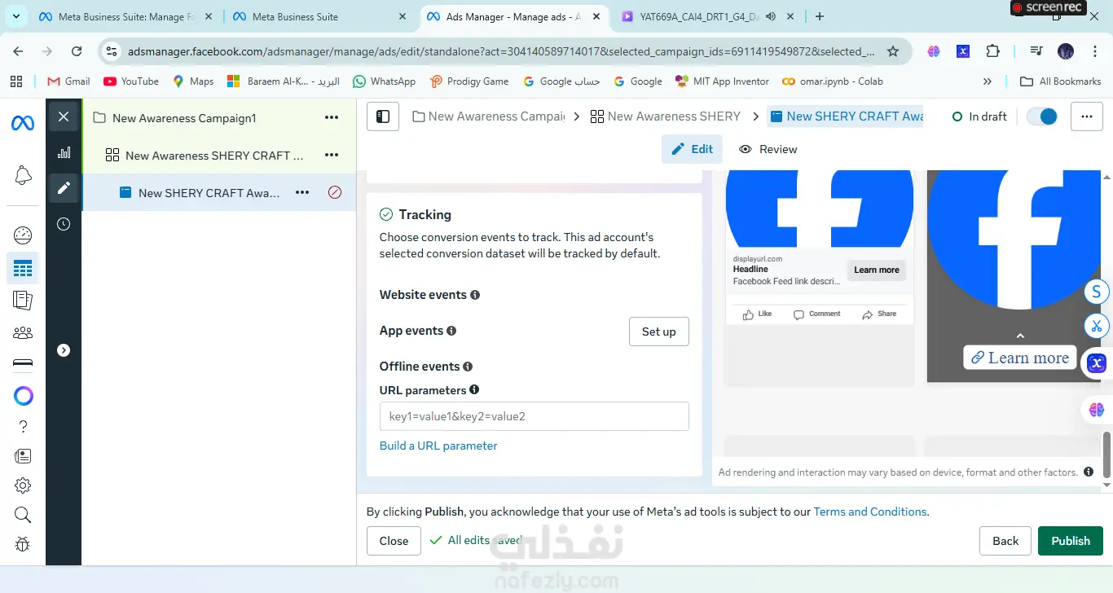Screen dimensions: 1113x593
Task: Show hidden bookmarks with the double chevron
Action: 988,81
